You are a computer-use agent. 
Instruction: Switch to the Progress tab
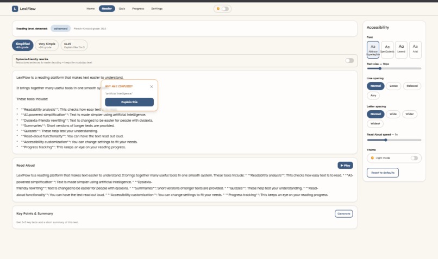tap(138, 9)
